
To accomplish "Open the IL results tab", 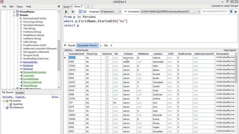I will click(x=111, y=45).
